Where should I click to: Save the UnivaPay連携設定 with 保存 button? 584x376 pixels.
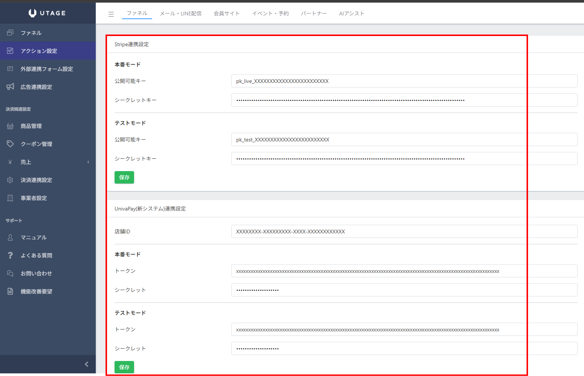tap(124, 367)
